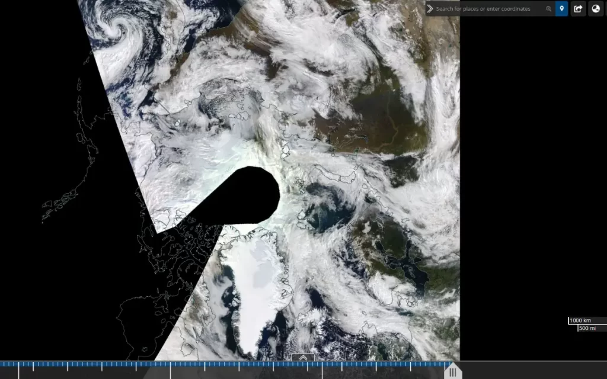Click the timeline date dragger handle

pos(452,372)
